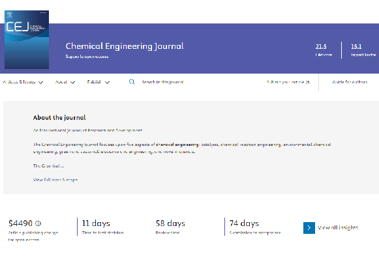Click the info icon beside $4490

[38, 223]
